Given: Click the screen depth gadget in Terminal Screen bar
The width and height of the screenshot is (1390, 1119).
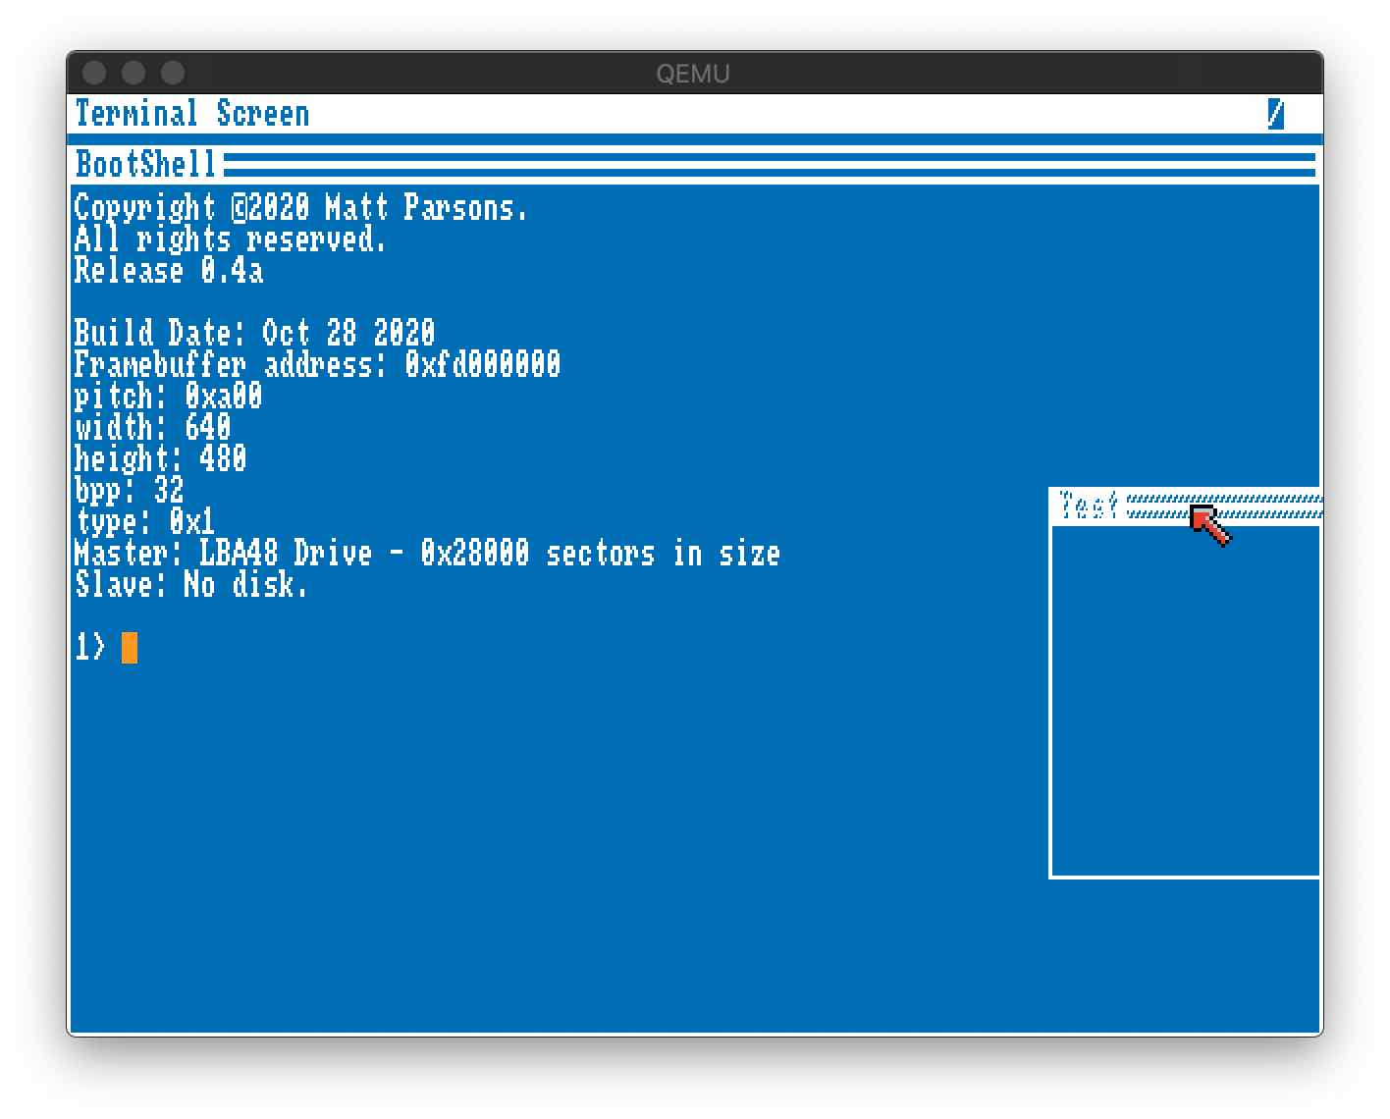Looking at the screenshot, I should pos(1275,114).
